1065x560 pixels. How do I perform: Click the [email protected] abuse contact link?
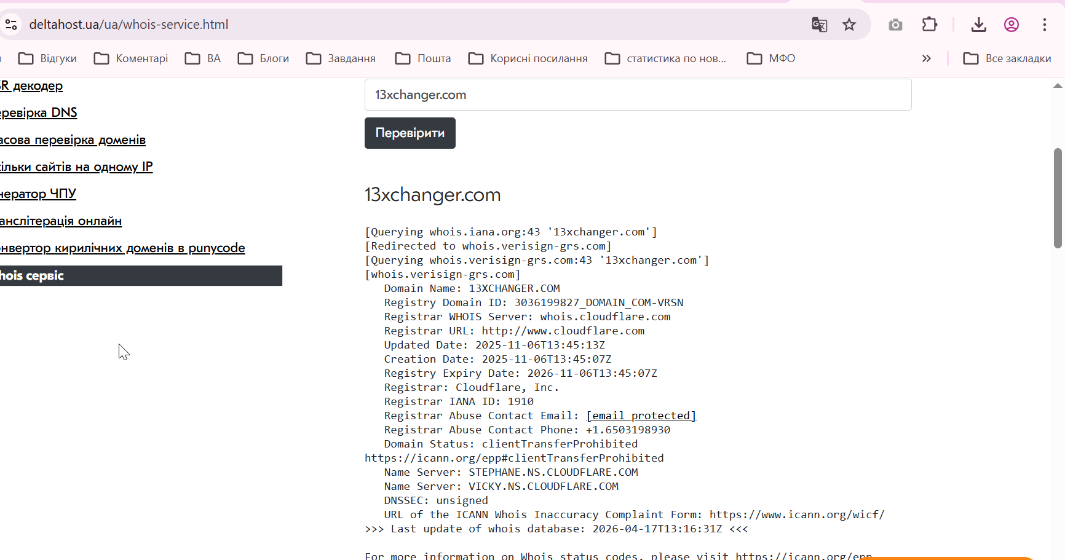[641, 416]
